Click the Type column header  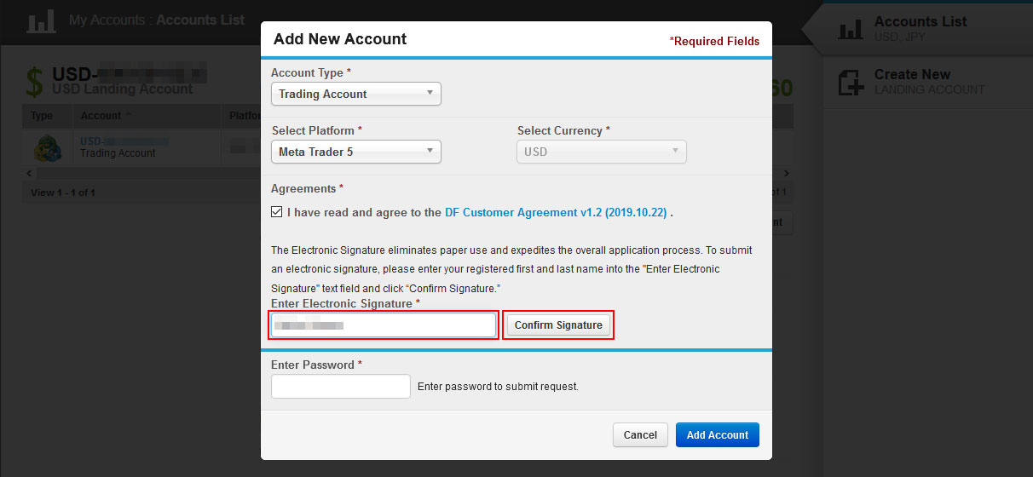click(42, 116)
